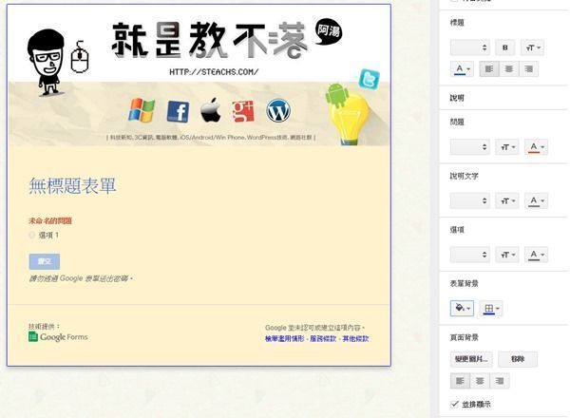Click the yellow light bulb graphic
Viewport: 570px width, 418px height.
pyautogui.click(x=349, y=120)
